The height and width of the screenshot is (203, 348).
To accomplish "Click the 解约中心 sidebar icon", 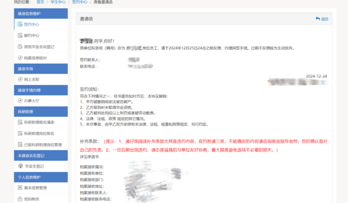I will [x=20, y=35].
